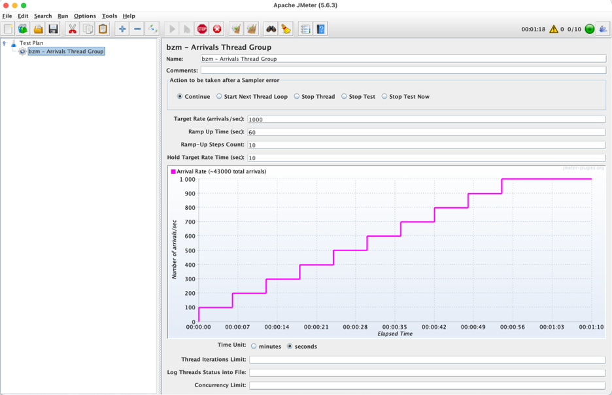The width and height of the screenshot is (612, 395).
Task: Click the Concurrency Limit field
Action: coord(427,386)
